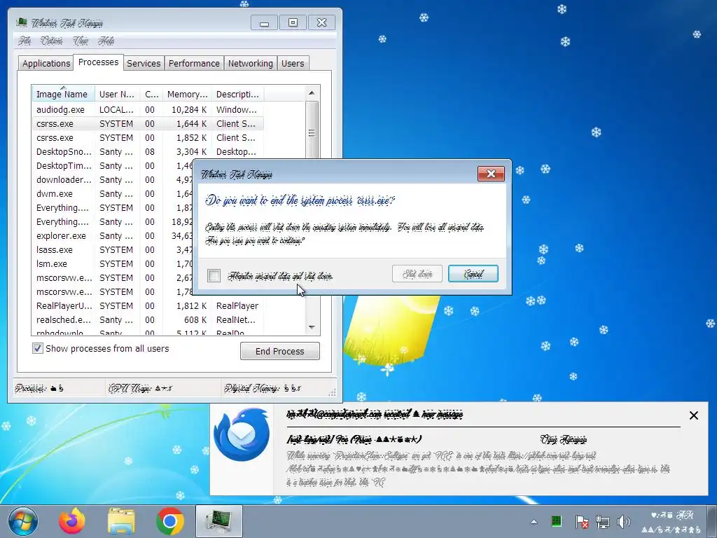Close the system process warning dialog
717x538 pixels.
(x=491, y=174)
